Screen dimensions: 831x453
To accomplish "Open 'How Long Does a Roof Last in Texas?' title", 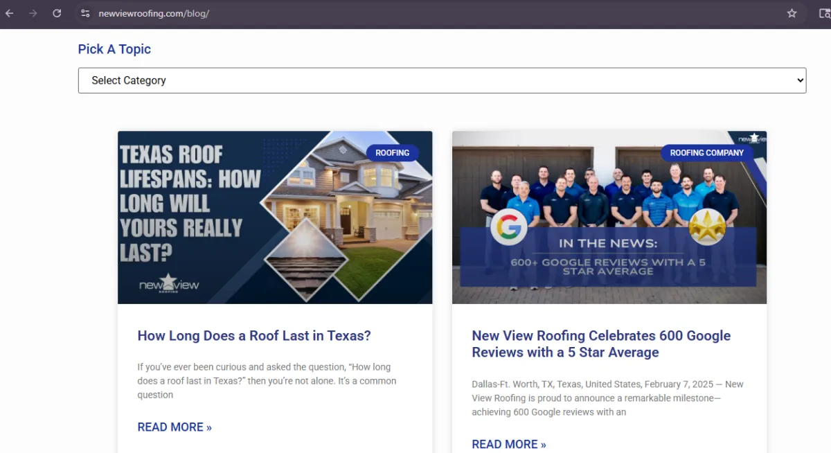I will point(254,336).
